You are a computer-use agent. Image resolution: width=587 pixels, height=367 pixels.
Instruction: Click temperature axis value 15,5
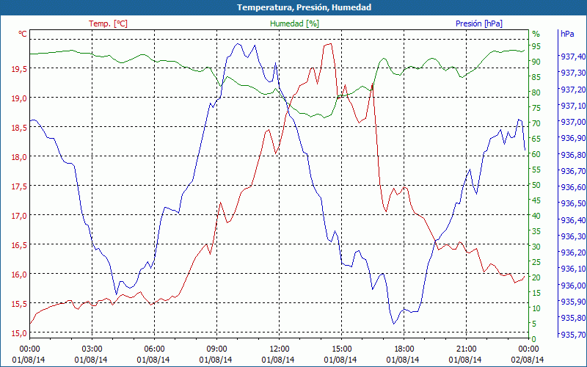20,304
